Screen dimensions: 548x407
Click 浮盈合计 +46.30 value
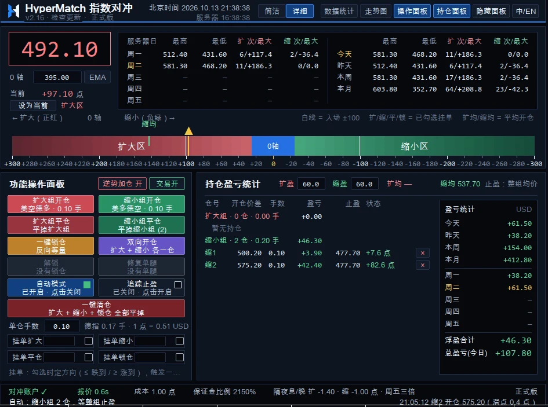click(516, 340)
